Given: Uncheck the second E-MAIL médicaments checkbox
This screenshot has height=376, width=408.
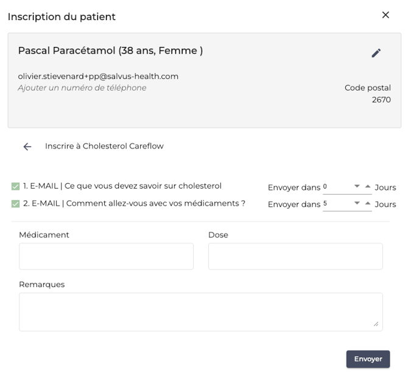Looking at the screenshot, I should pos(15,204).
